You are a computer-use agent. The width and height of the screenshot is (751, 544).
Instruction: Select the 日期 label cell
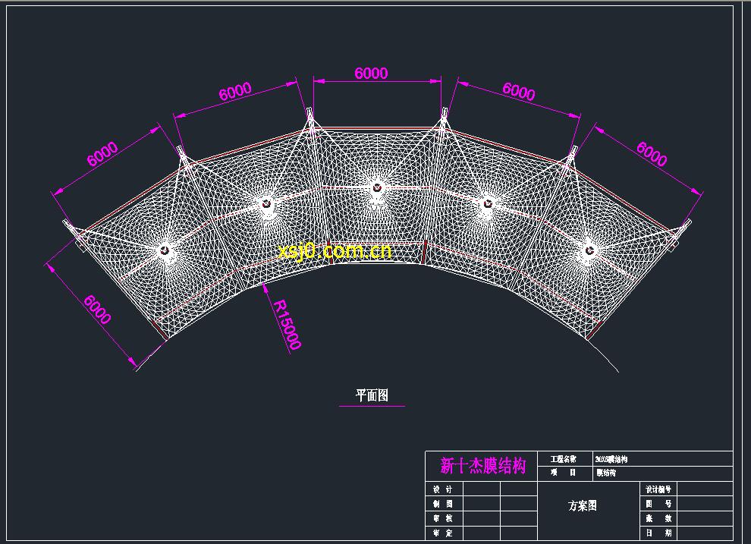pos(657,533)
